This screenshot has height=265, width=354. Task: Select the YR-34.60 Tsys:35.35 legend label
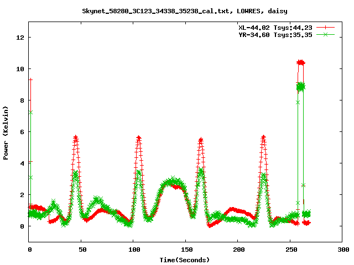(x=275, y=35)
